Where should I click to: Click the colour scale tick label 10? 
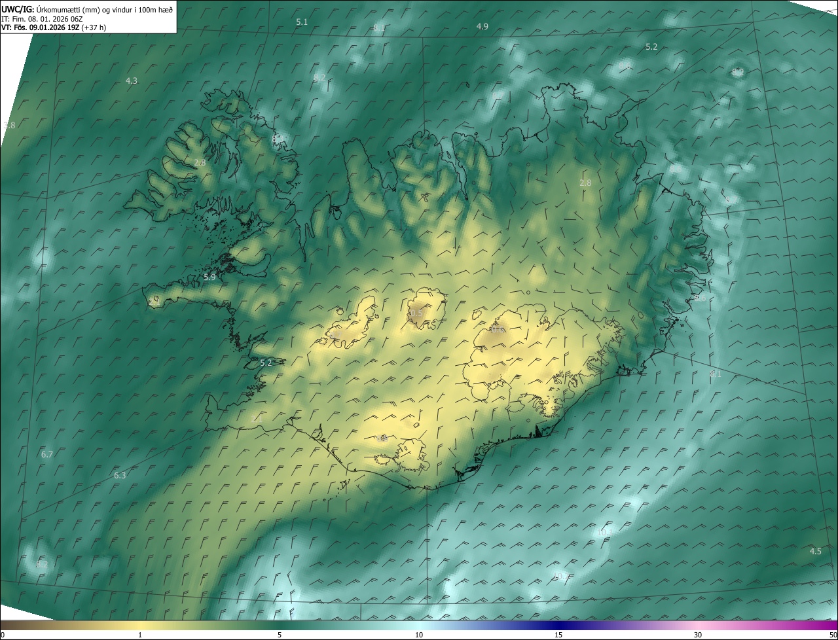click(419, 635)
